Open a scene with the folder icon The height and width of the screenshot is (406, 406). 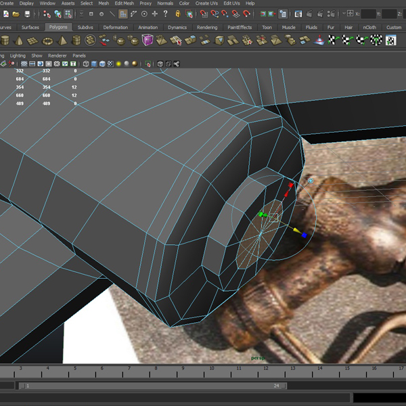pyautogui.click(x=16, y=14)
